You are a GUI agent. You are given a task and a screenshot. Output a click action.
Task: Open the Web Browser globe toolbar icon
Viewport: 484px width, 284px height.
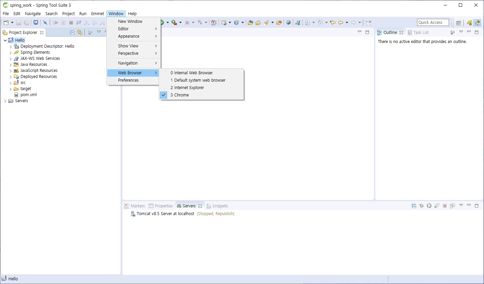click(288, 23)
